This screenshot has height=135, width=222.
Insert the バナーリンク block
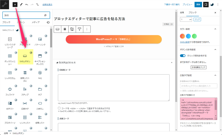pyautogui.click(x=40, y=41)
